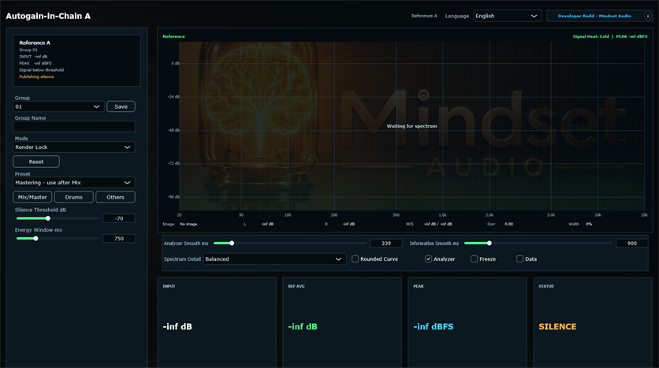Open the Group dropdown showing 01
This screenshot has width=659, height=368.
pyautogui.click(x=58, y=106)
